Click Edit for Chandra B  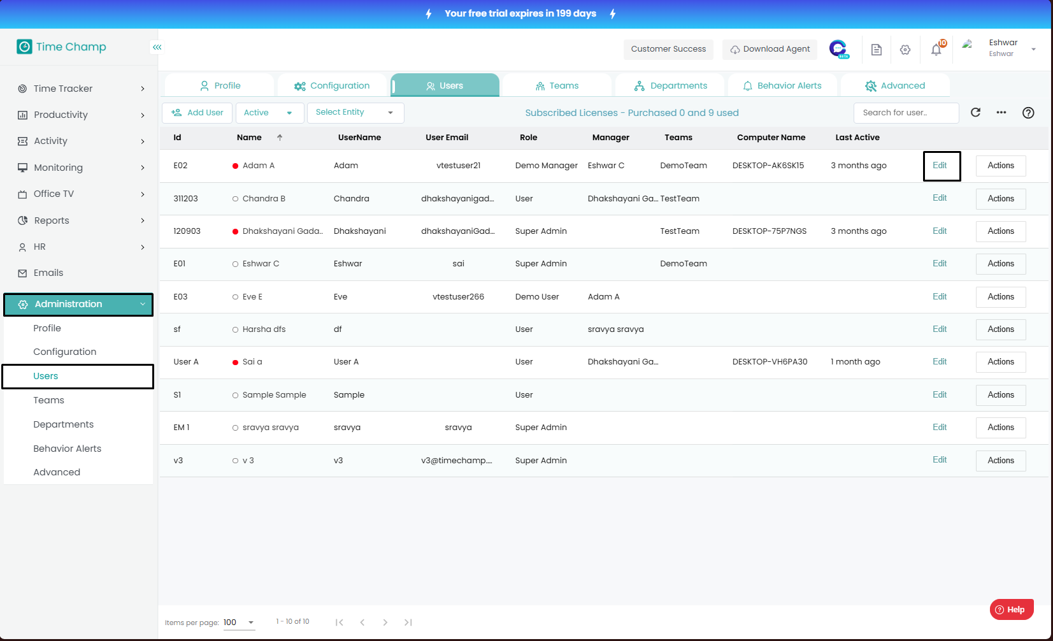pyautogui.click(x=940, y=198)
